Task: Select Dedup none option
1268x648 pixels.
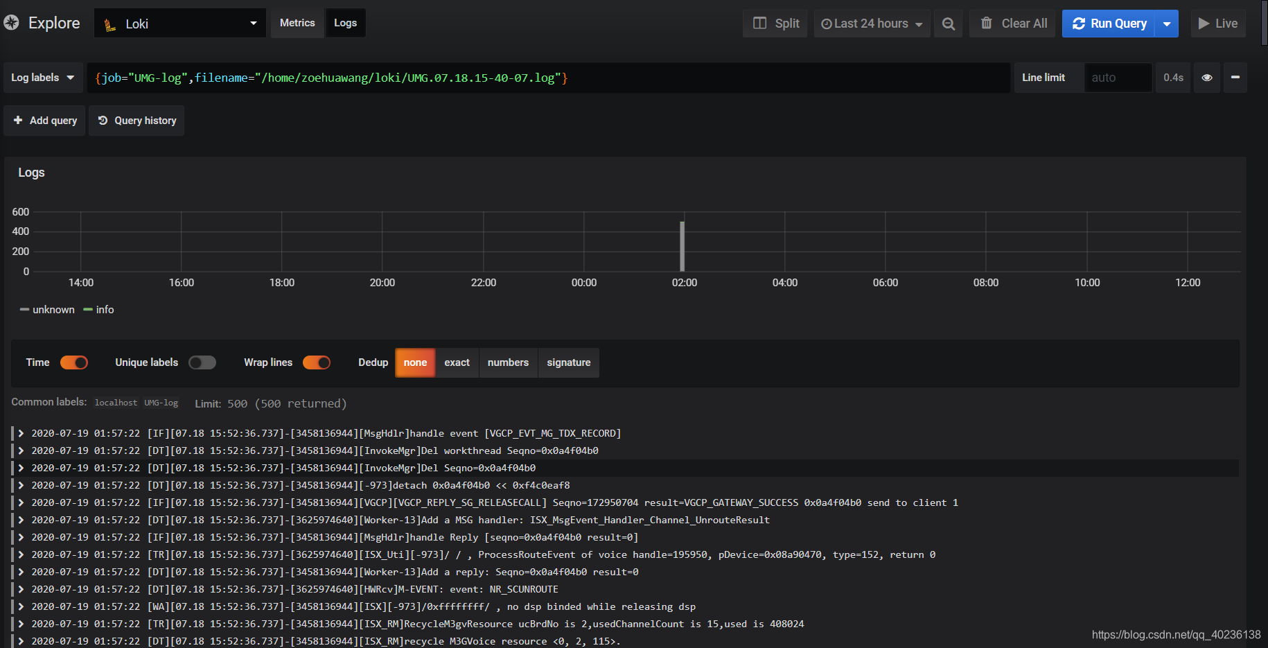Action: click(415, 362)
